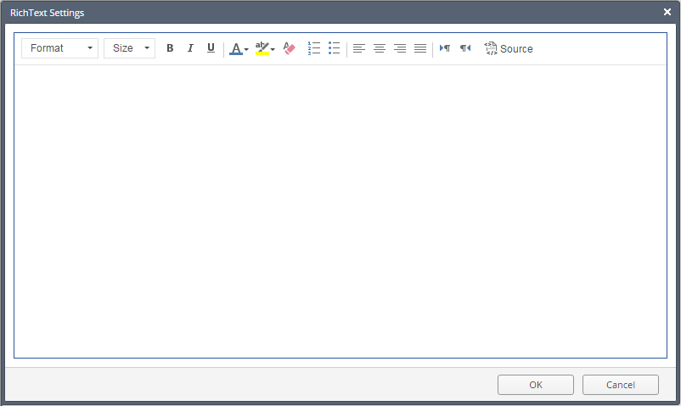Expand the font Size dropdown
The width and height of the screenshot is (681, 406).
(x=129, y=48)
